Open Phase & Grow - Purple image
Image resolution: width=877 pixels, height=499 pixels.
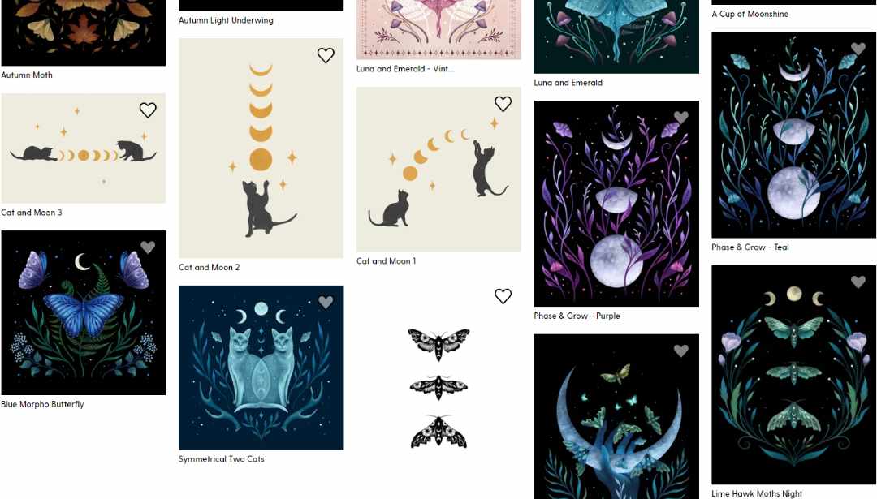coord(616,204)
